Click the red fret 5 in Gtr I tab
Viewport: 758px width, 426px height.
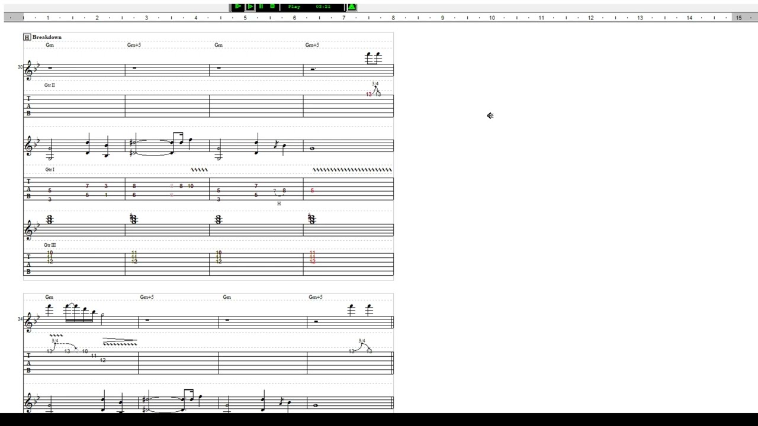click(x=312, y=191)
